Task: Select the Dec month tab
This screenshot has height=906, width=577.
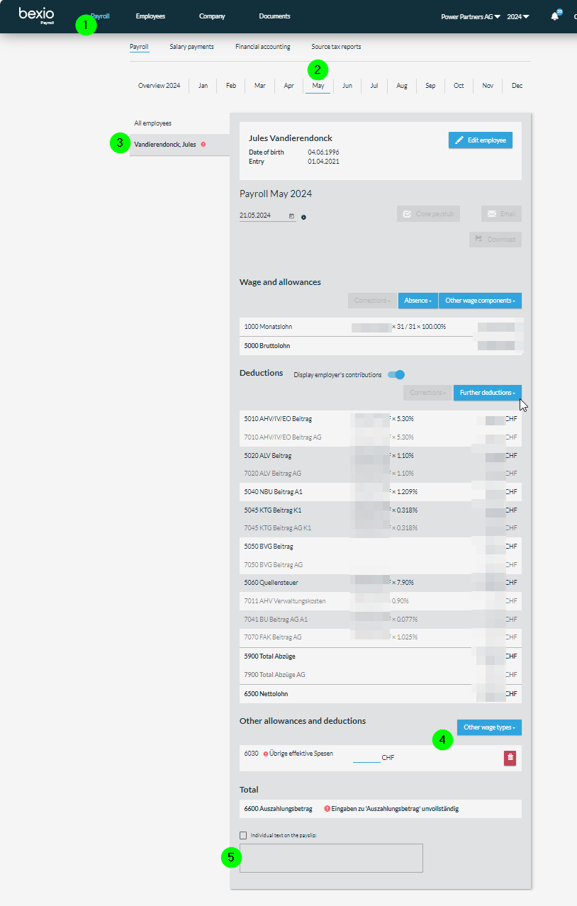Action: pos(517,86)
